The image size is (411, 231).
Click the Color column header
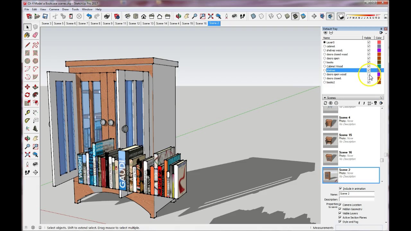[x=379, y=38]
